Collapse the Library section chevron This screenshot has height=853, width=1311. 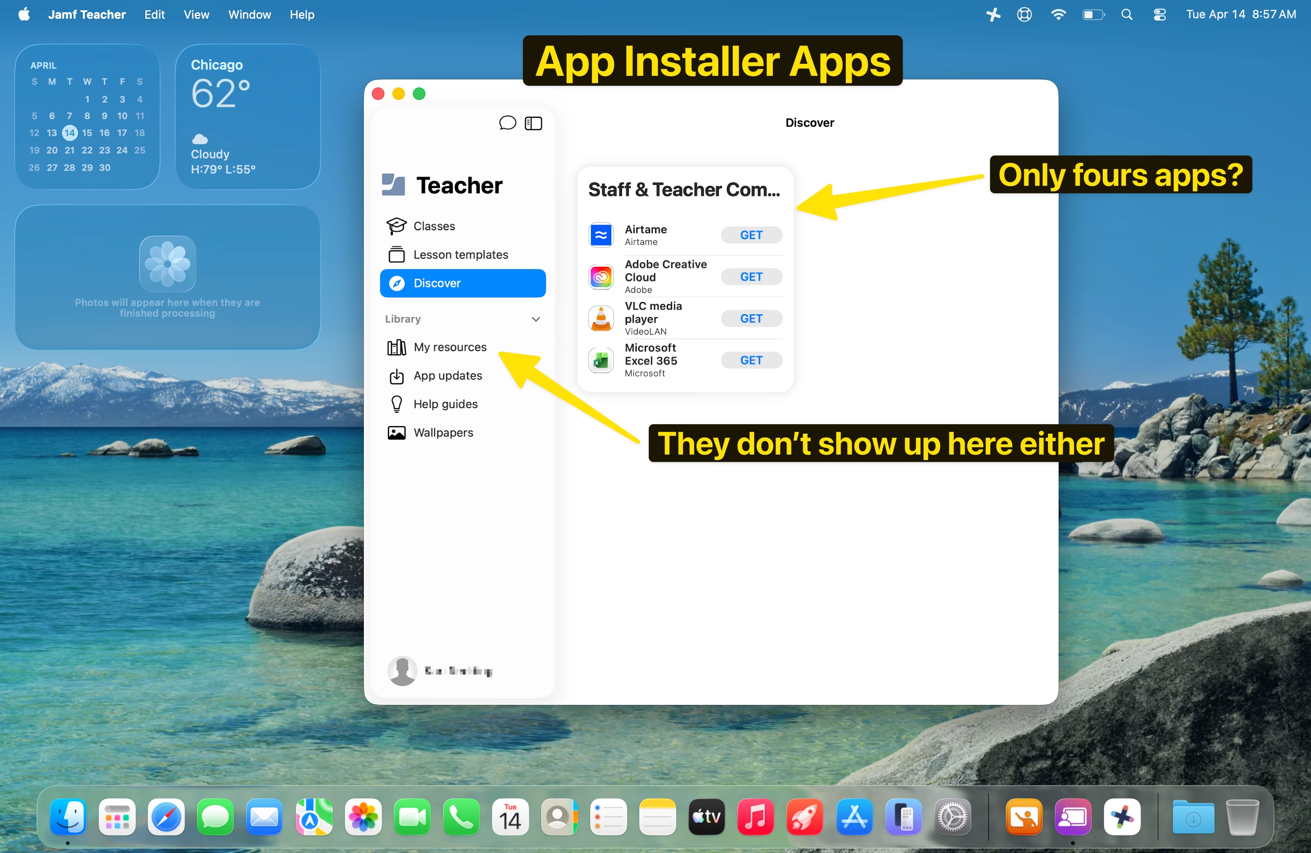click(536, 319)
